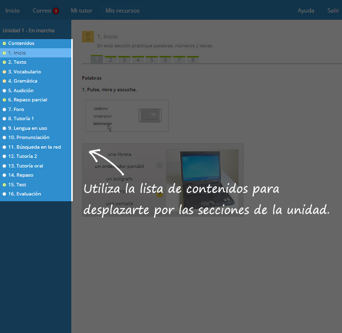Open 10. Pronunciación in the contents list
The image size is (342, 333).
[x=28, y=138]
